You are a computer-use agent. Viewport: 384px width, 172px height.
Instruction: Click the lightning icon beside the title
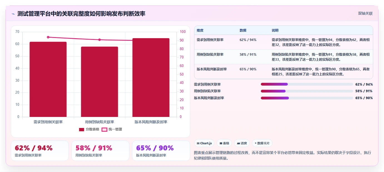tap(13, 14)
